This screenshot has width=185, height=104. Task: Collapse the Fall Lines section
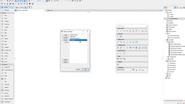click(117, 34)
